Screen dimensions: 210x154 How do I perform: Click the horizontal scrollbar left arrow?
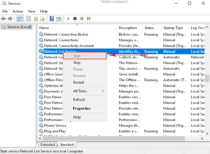tap(40, 138)
